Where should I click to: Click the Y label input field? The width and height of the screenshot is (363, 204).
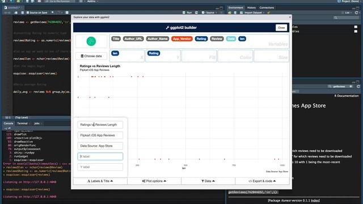point(100,167)
